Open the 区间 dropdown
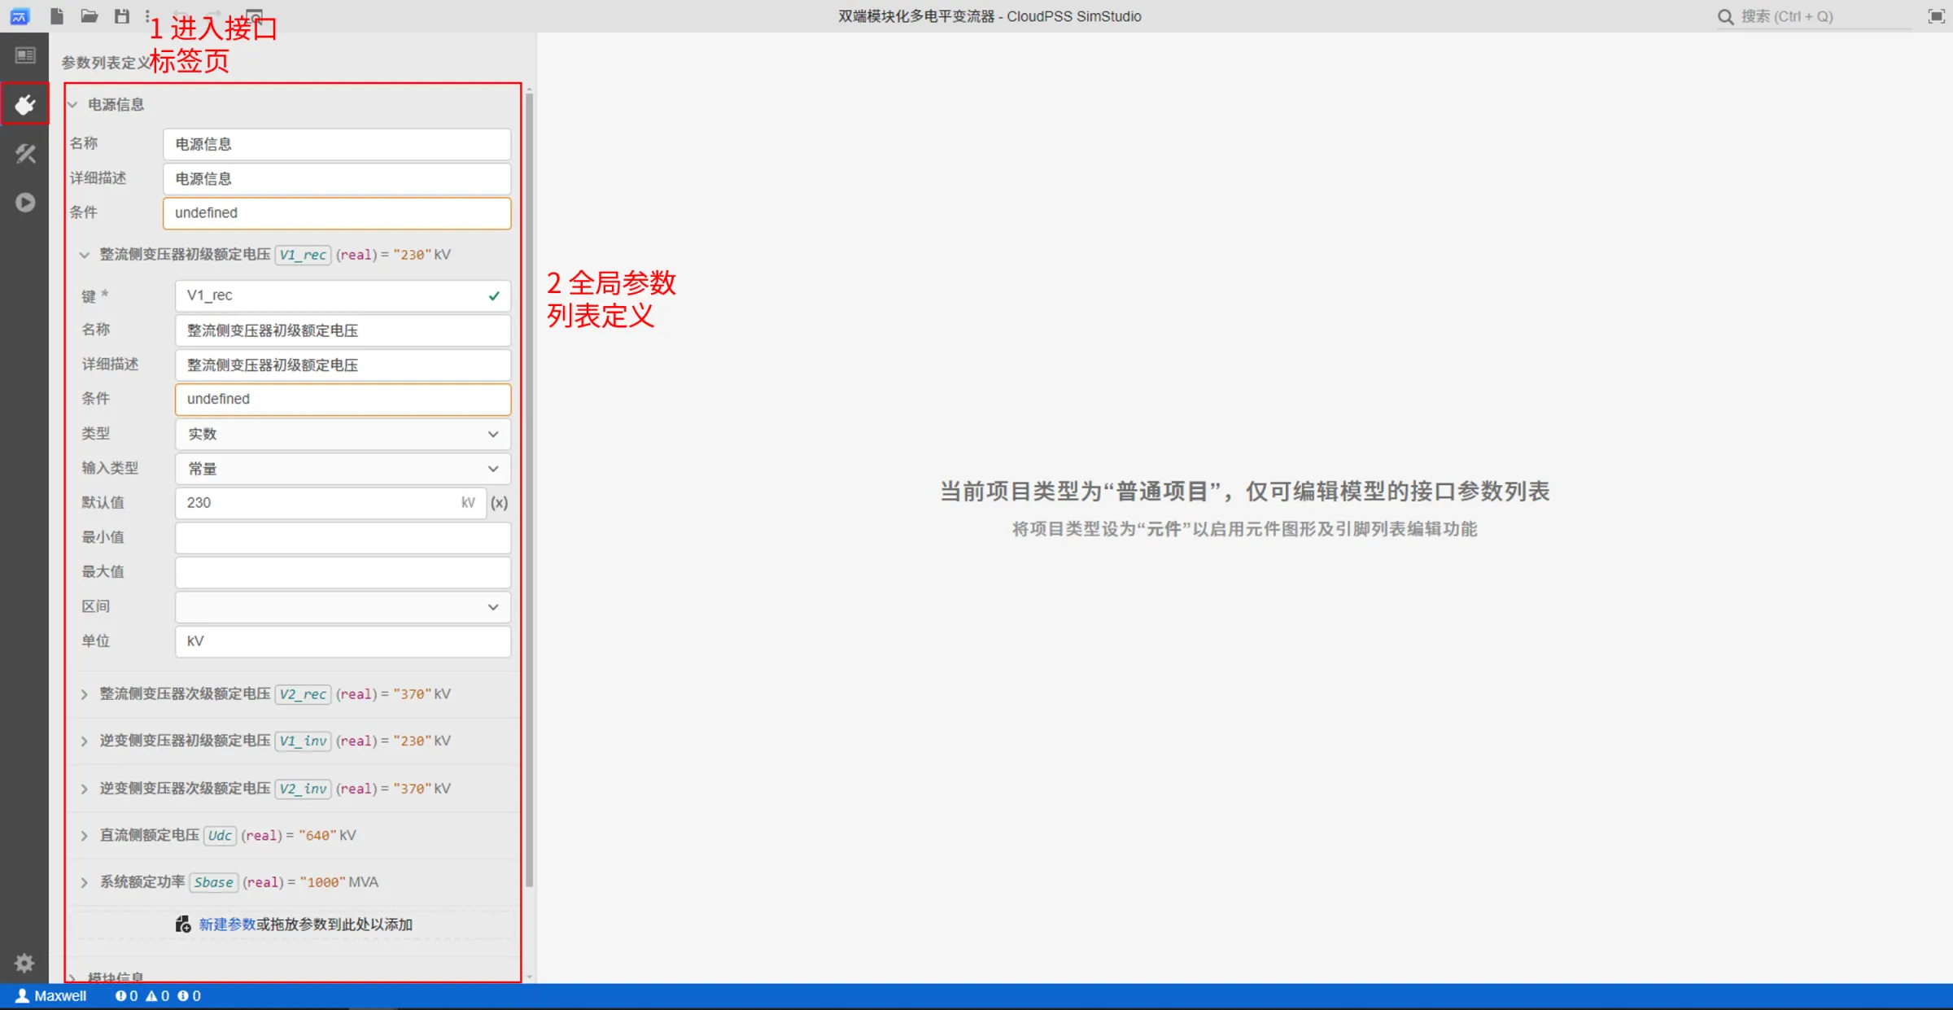Image resolution: width=1953 pixels, height=1010 pixels. coord(343,607)
